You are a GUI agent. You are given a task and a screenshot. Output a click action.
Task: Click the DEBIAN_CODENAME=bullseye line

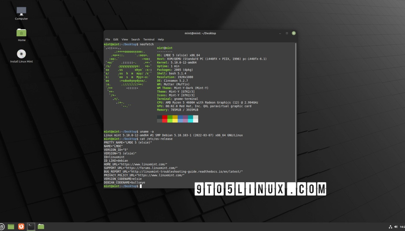coord(124,182)
